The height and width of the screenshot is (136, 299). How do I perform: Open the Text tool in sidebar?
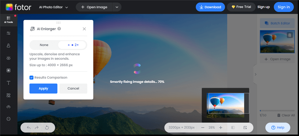[x=9, y=83]
